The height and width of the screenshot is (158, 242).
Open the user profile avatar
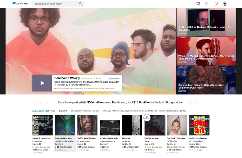point(225,3)
